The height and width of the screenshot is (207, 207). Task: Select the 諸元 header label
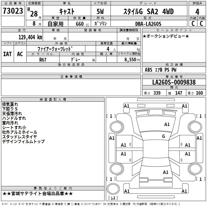coord(174,87)
